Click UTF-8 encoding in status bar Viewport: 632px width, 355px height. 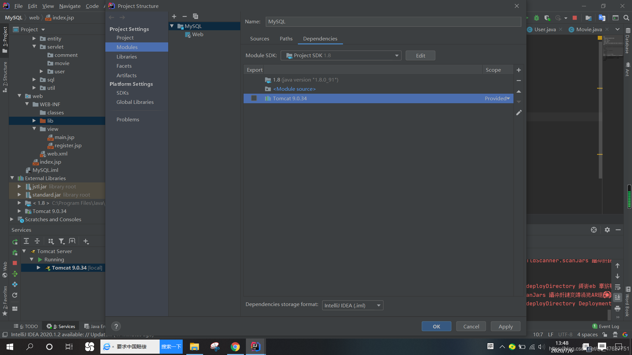coord(565,335)
